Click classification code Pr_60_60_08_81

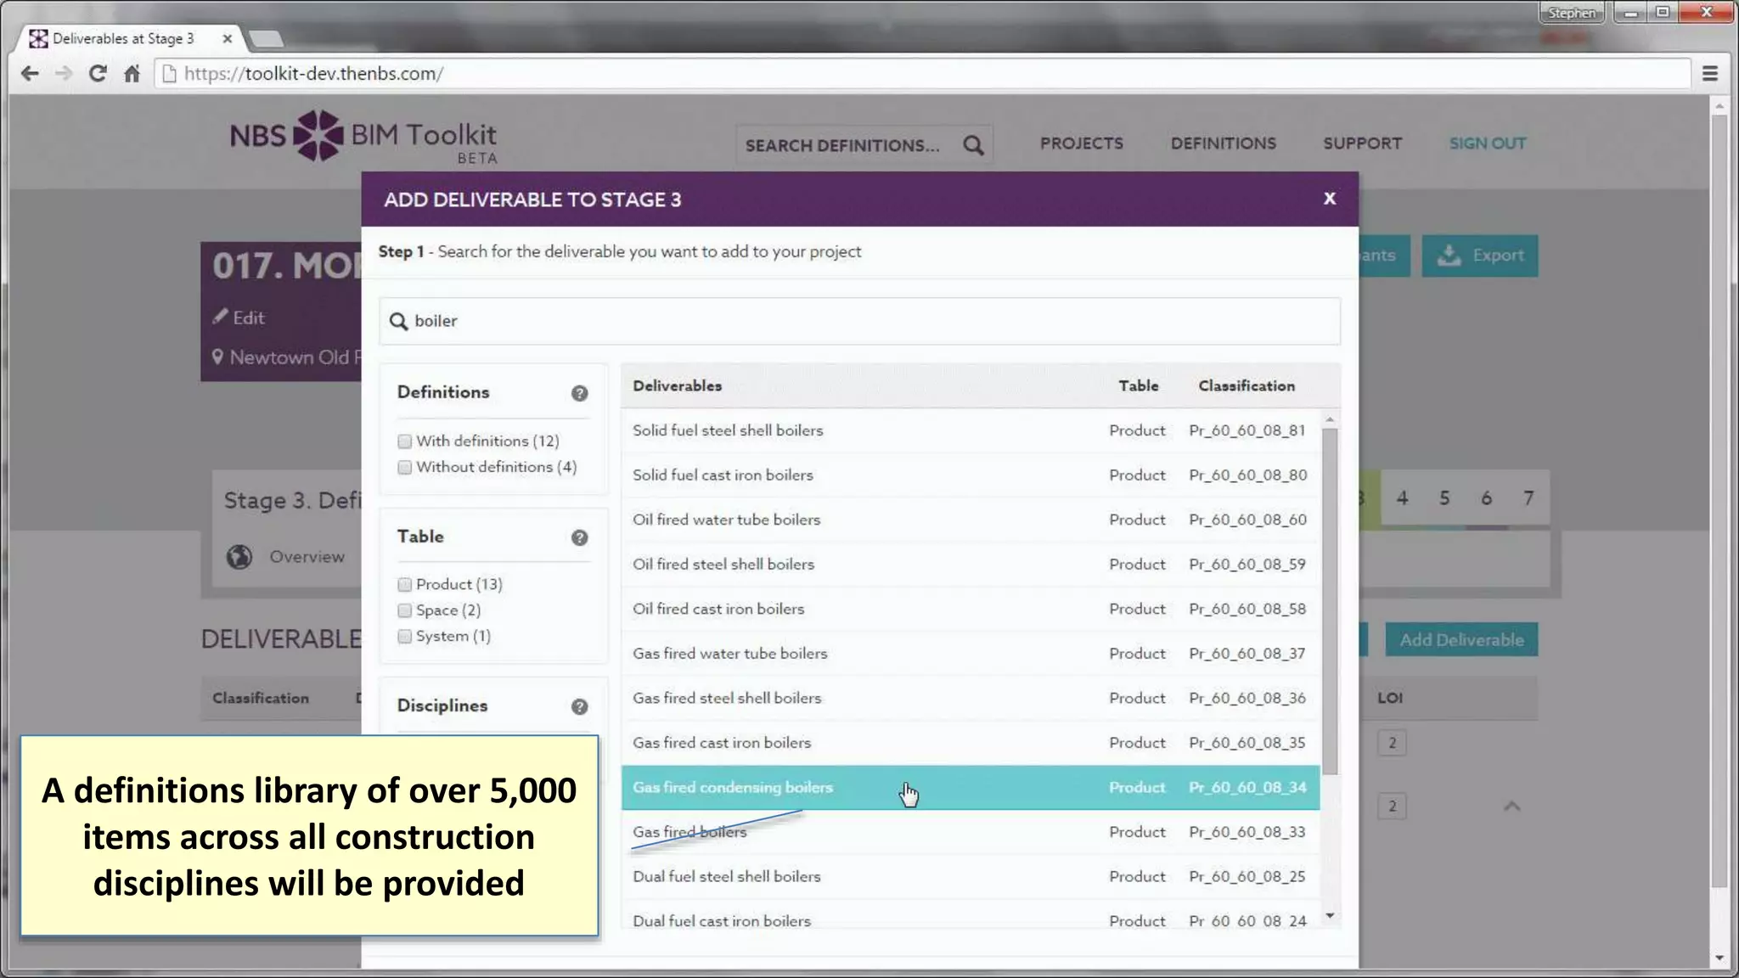[1247, 430]
